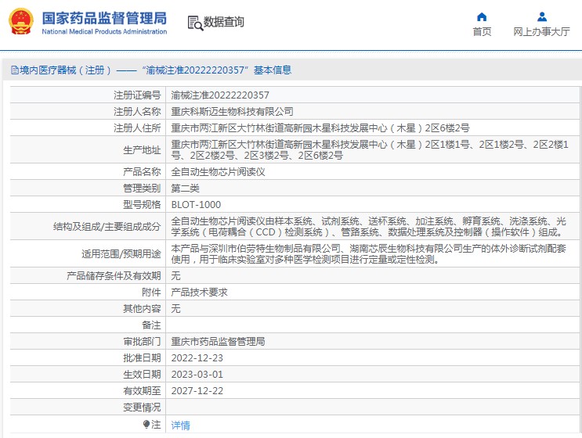This screenshot has height=438, width=582.
Task: Select model BLOT-1000 value
Action: [x=196, y=205]
